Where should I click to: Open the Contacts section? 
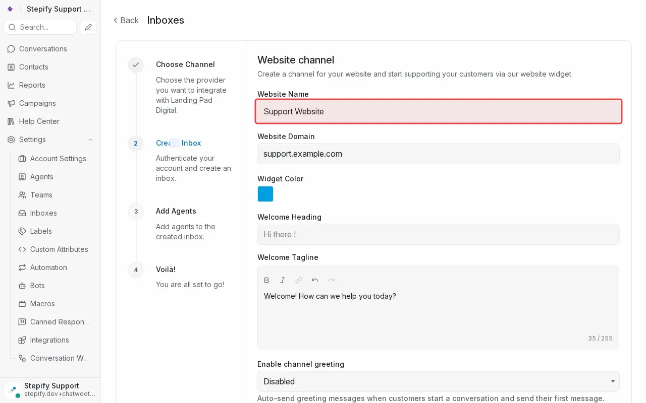[11, 67]
